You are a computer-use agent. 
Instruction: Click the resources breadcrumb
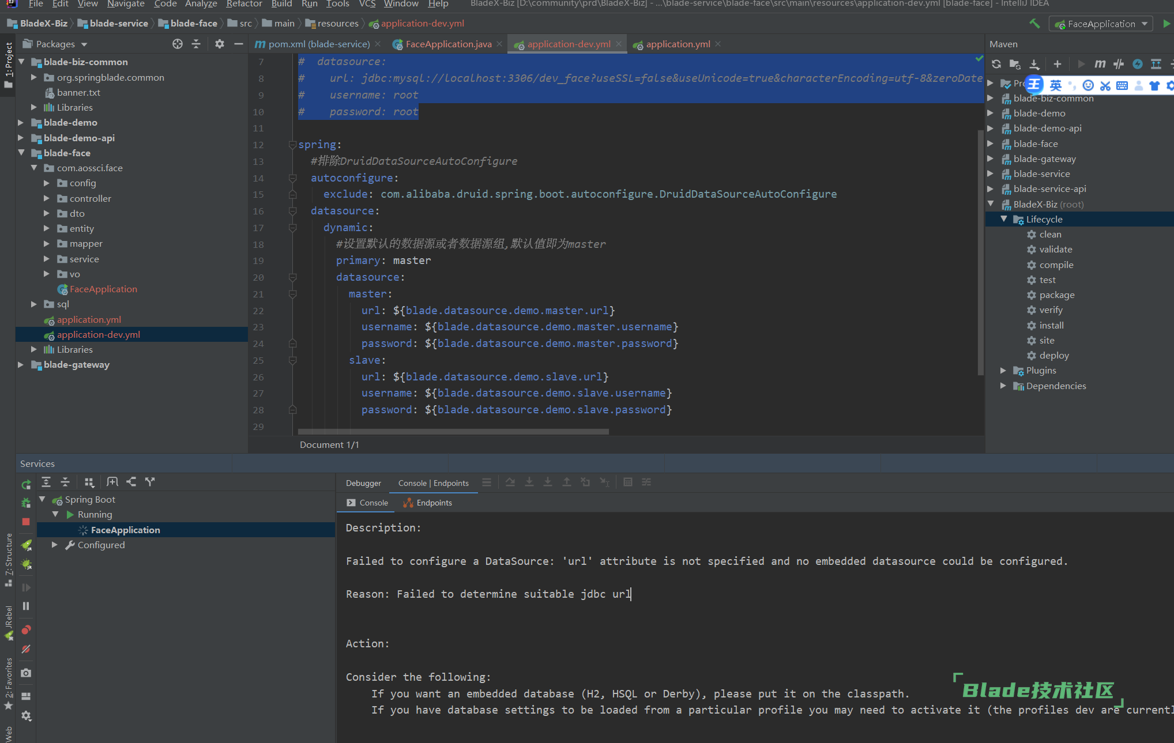332,24
